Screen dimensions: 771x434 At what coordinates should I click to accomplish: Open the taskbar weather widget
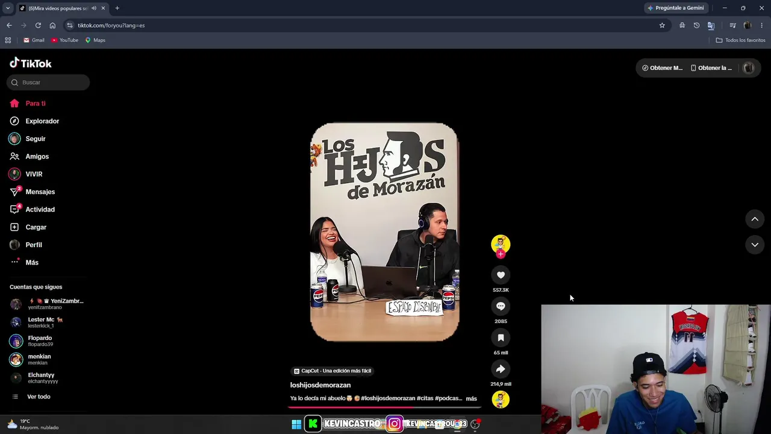(x=33, y=424)
